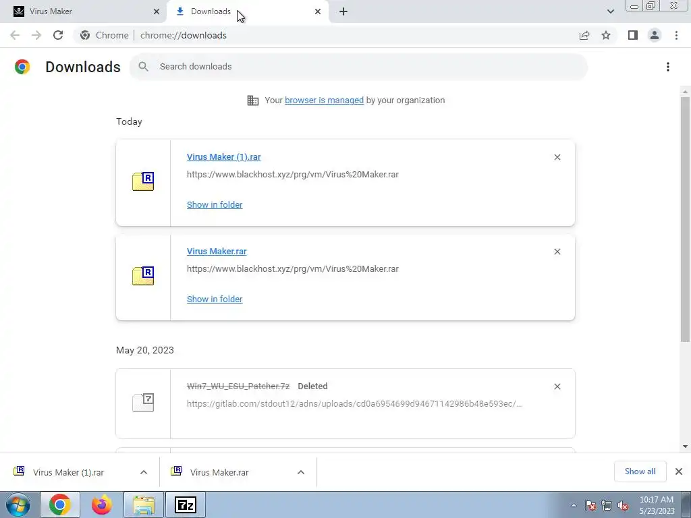Open the clock showing 10:17 AM

[x=657, y=505]
